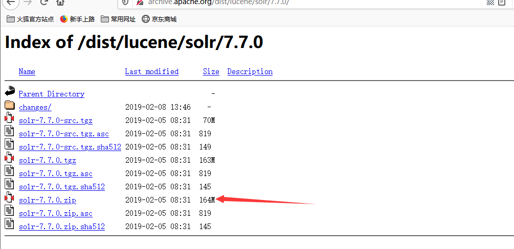Click compressed file icon beside solr-7.7.0.zip

pyautogui.click(x=10, y=197)
